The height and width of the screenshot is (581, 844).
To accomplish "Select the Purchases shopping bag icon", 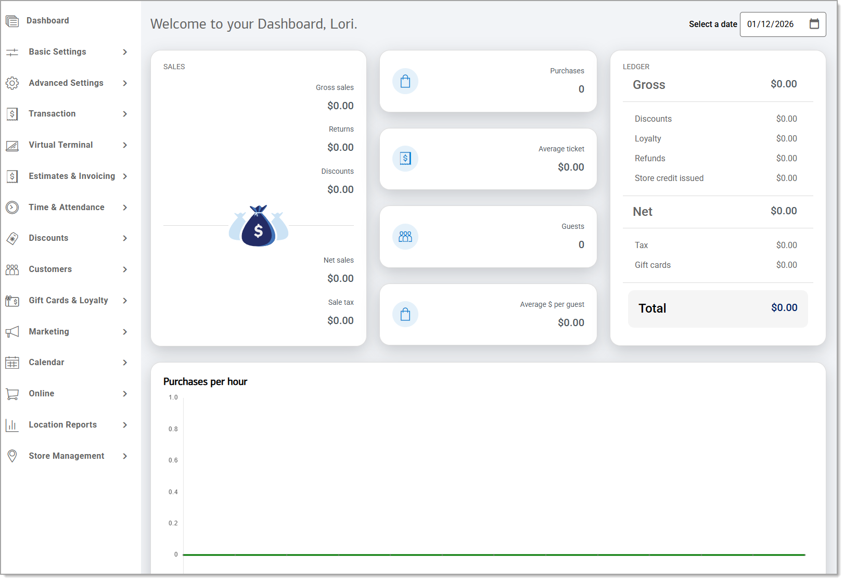I will (405, 81).
